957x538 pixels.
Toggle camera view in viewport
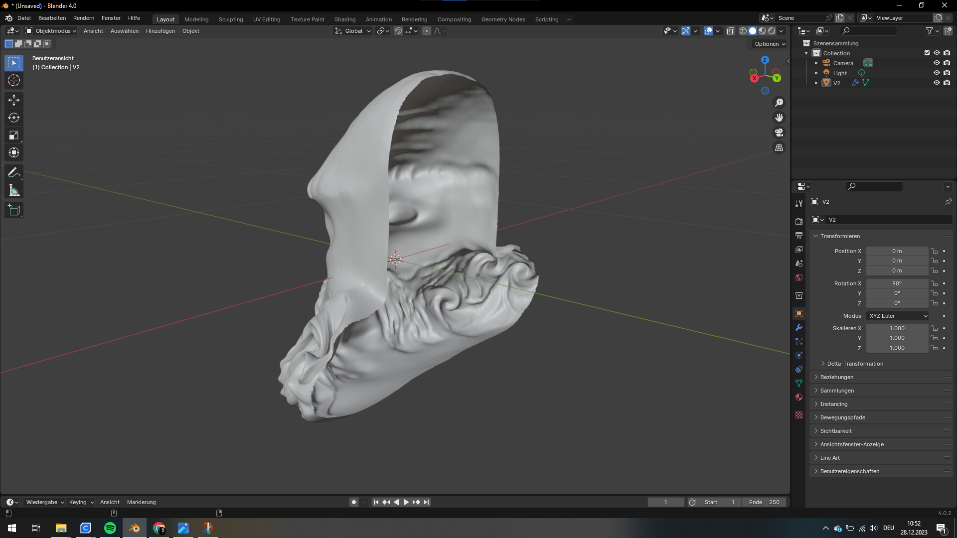(x=779, y=133)
